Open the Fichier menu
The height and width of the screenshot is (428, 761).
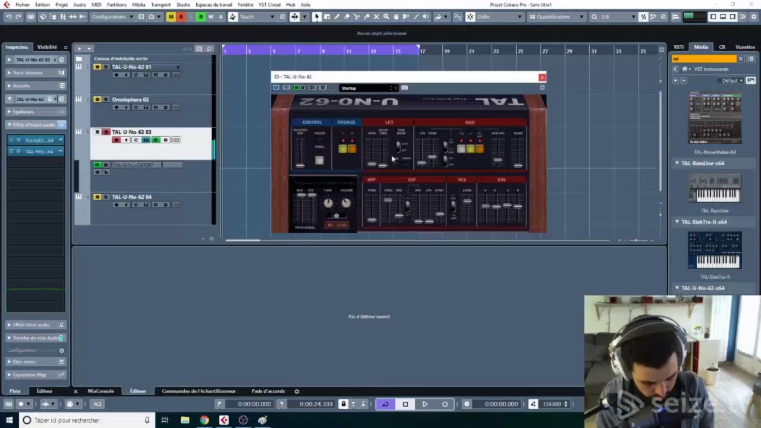point(23,5)
